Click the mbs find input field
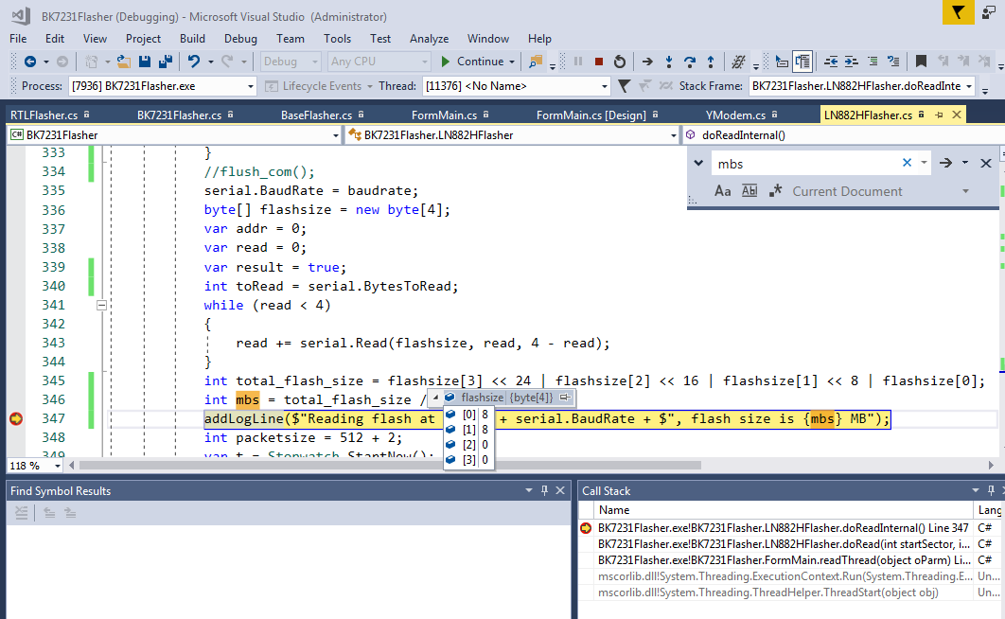The image size is (1005, 619). (x=805, y=164)
